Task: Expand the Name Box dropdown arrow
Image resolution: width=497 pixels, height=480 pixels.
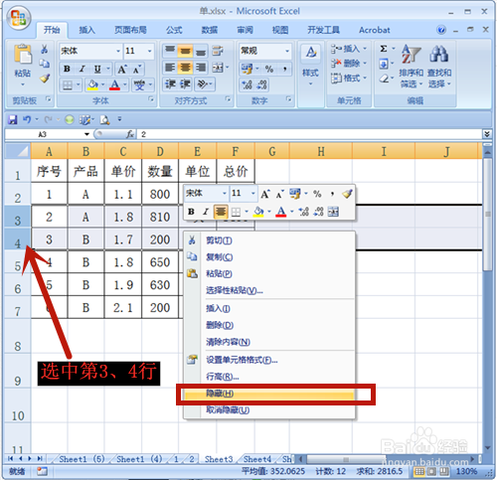Action: click(86, 134)
